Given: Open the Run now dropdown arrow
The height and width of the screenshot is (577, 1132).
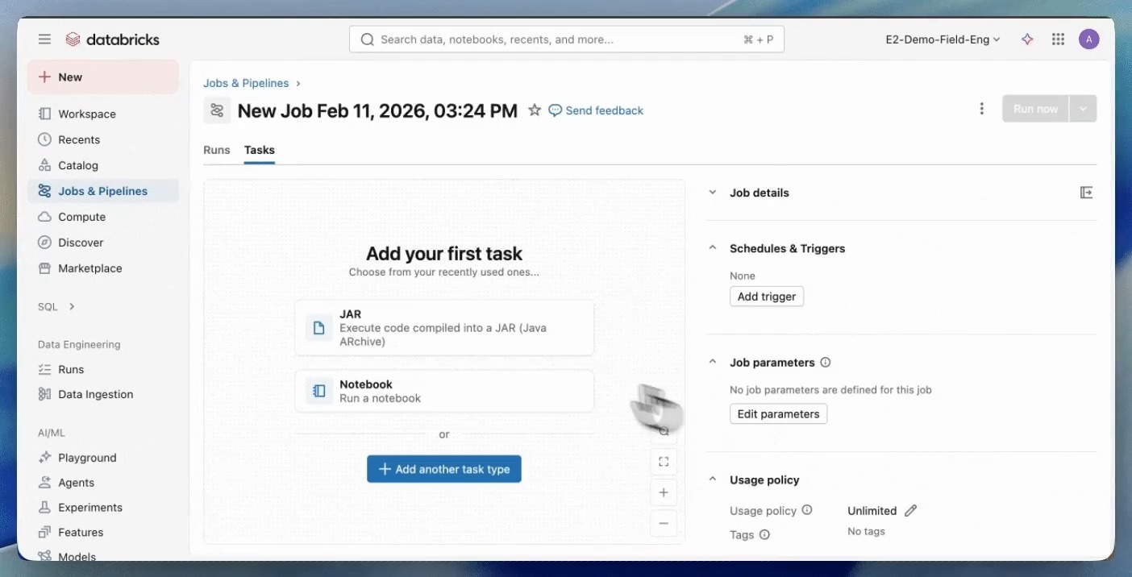Looking at the screenshot, I should [x=1083, y=109].
